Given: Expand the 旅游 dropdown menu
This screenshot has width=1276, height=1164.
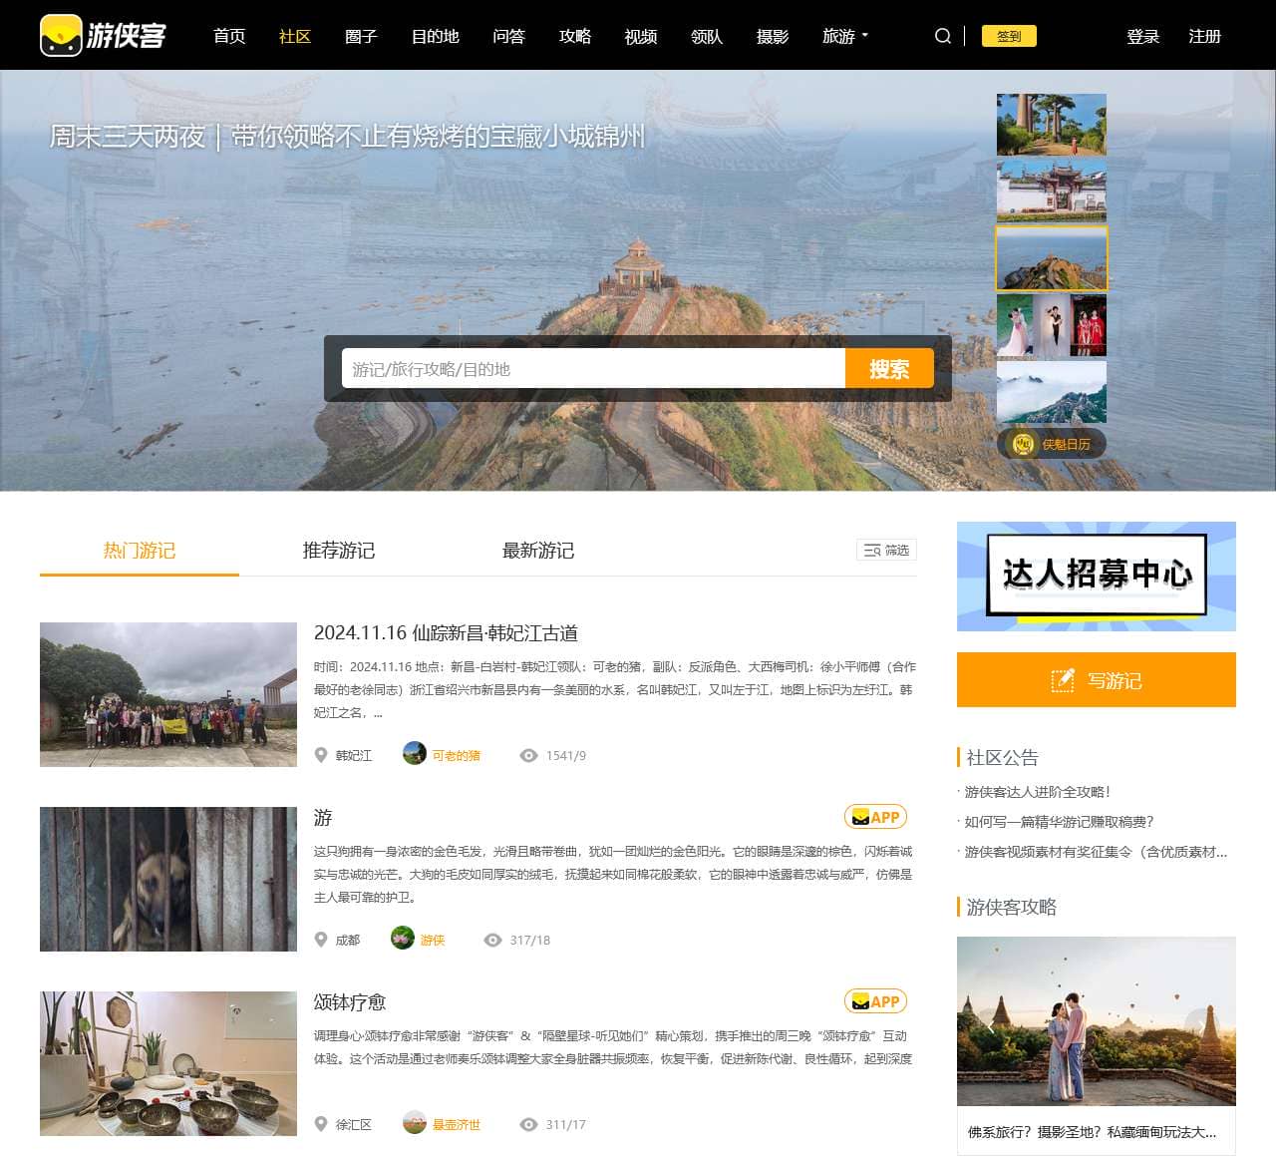Looking at the screenshot, I should click(844, 36).
